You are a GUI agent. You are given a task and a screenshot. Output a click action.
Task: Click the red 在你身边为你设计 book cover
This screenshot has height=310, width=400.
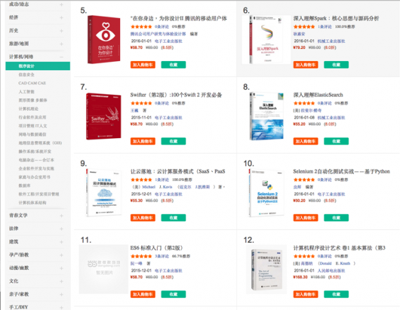coord(104,39)
